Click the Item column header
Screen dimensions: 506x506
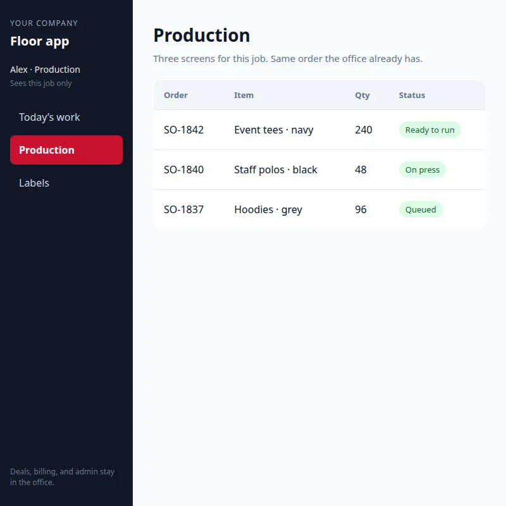tap(244, 96)
